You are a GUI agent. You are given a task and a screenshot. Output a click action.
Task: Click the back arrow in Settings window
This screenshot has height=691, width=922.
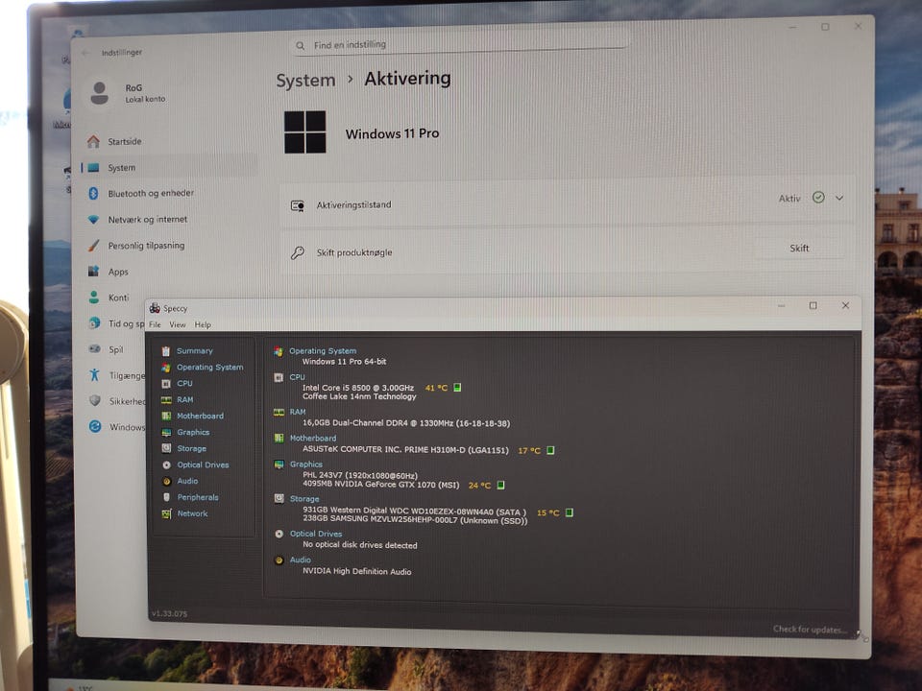(85, 53)
